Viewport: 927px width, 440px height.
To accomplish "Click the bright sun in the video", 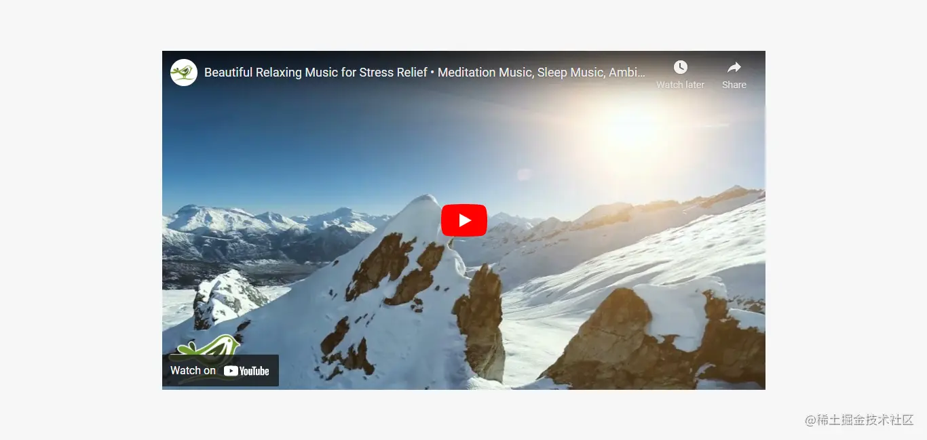I will [630, 130].
